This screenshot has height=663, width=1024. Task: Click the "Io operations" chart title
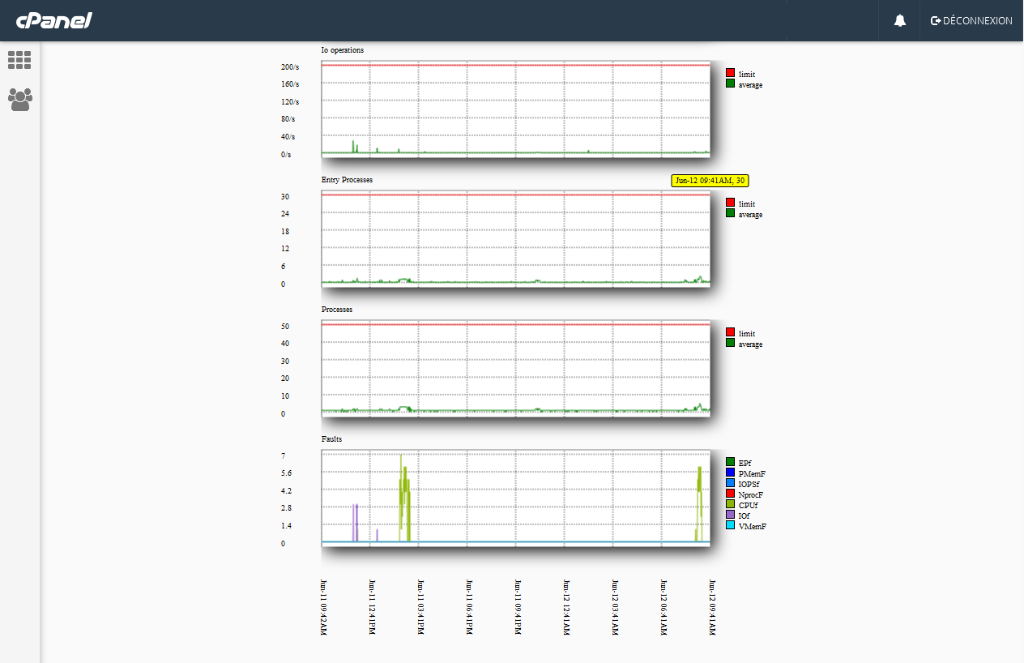pyautogui.click(x=343, y=50)
